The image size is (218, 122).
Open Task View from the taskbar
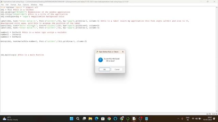pyautogui.click(x=84, y=119)
